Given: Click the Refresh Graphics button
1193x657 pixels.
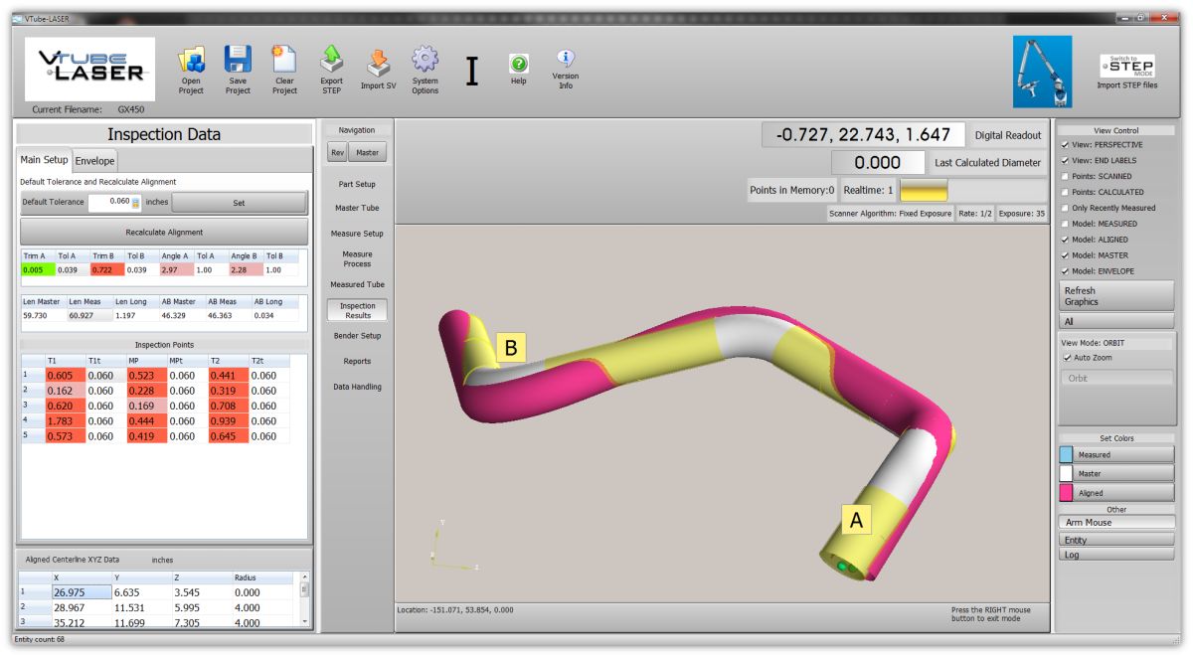Looking at the screenshot, I should tap(1115, 296).
